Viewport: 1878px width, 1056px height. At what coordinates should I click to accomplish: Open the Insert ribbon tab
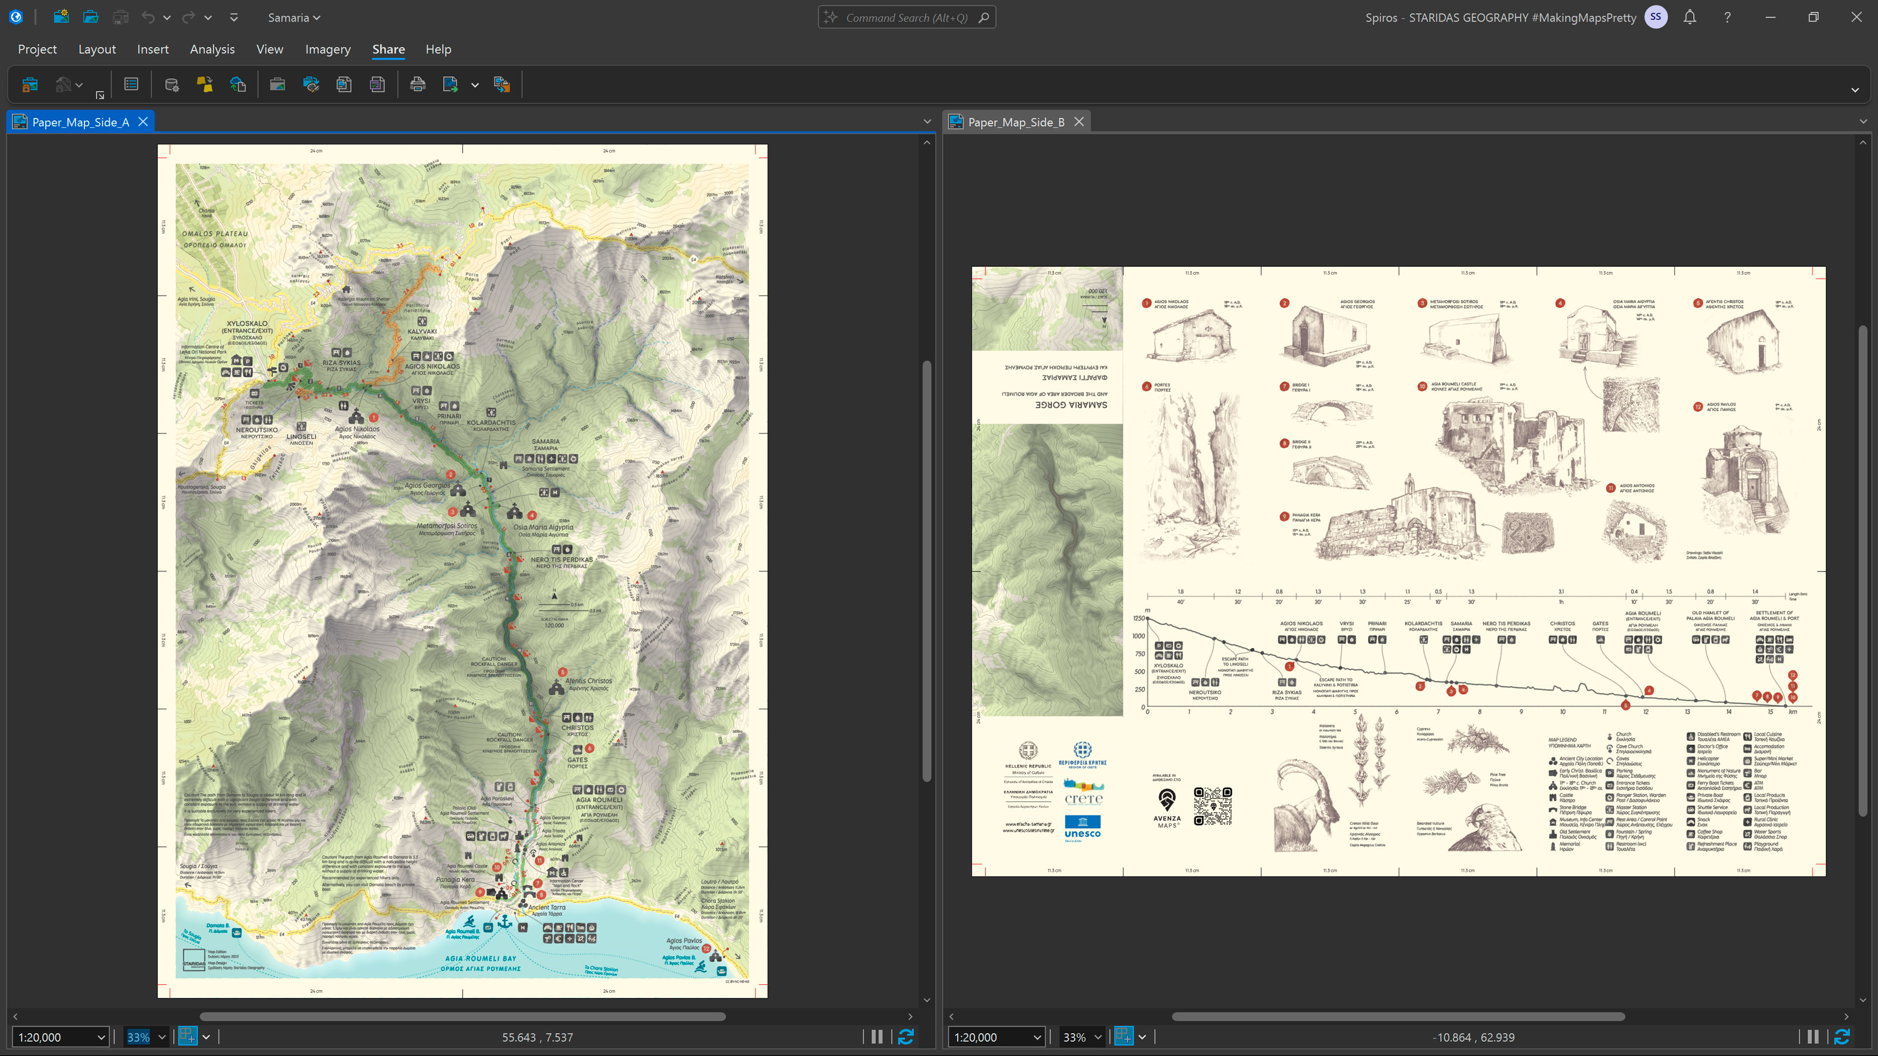[153, 49]
